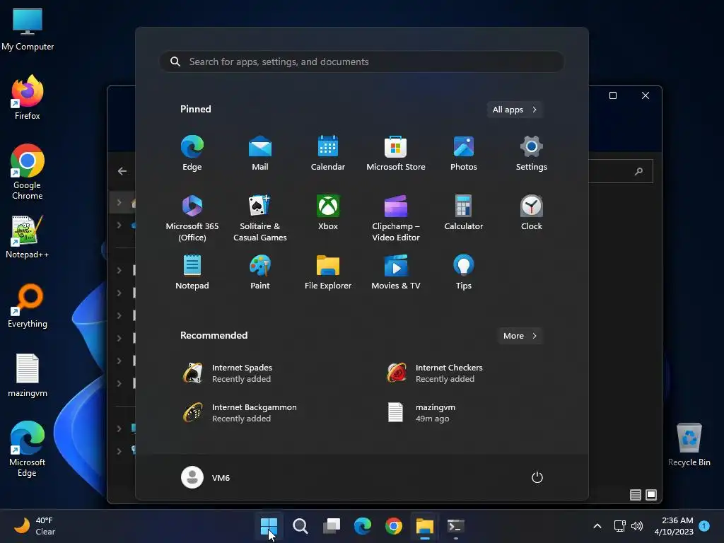
Task: Switch File Explorer to details view
Action: click(x=636, y=495)
